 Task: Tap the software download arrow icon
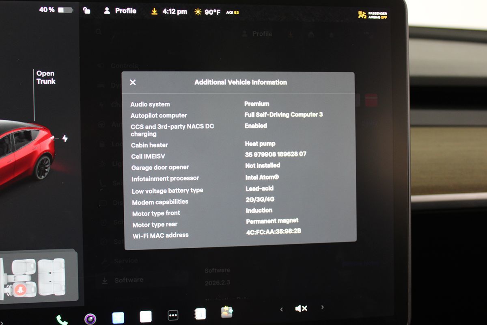pyautogui.click(x=154, y=12)
